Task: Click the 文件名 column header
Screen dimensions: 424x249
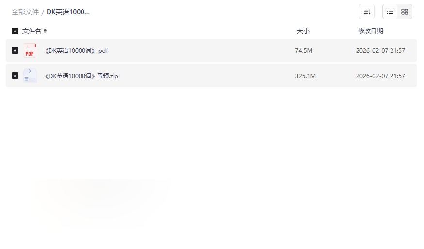Action: (32, 31)
